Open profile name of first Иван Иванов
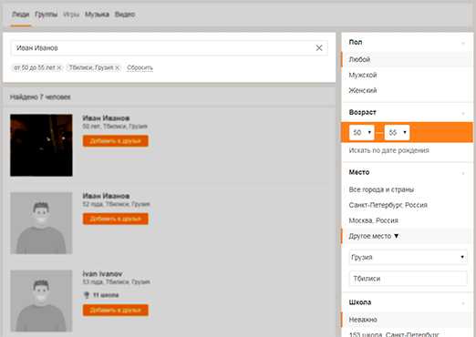 point(106,118)
